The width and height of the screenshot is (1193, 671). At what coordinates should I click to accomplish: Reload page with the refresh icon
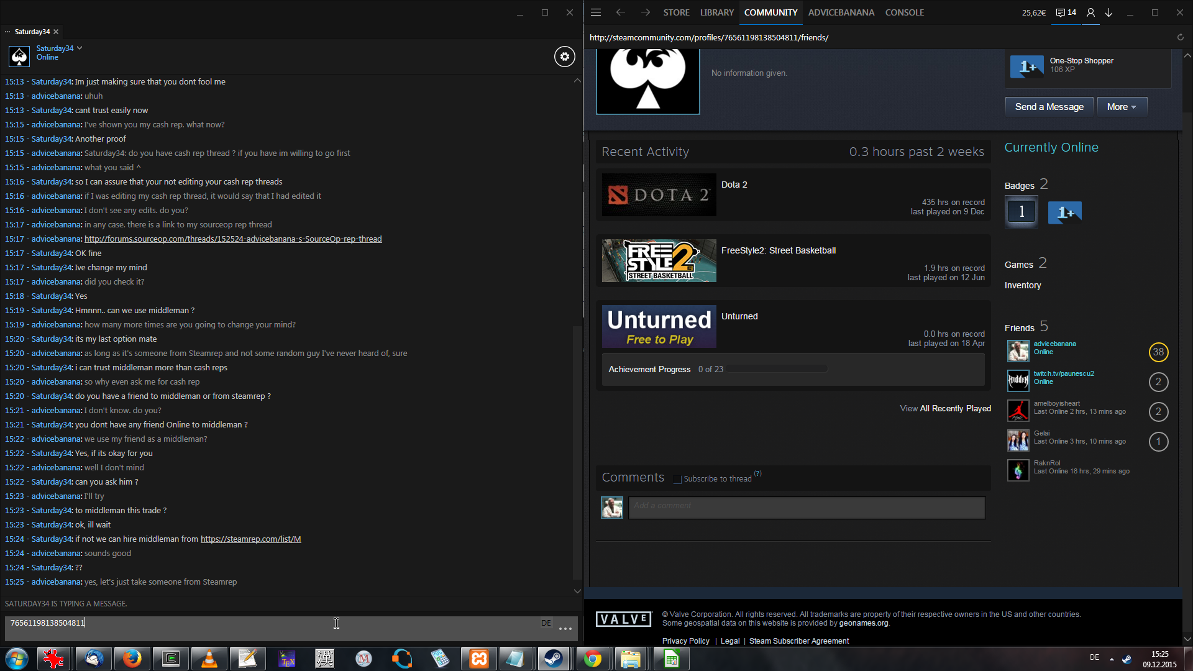pyautogui.click(x=1180, y=37)
